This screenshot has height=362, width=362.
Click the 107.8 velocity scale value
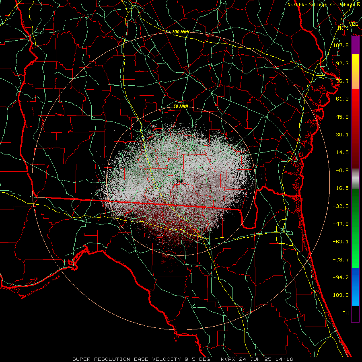341,45
